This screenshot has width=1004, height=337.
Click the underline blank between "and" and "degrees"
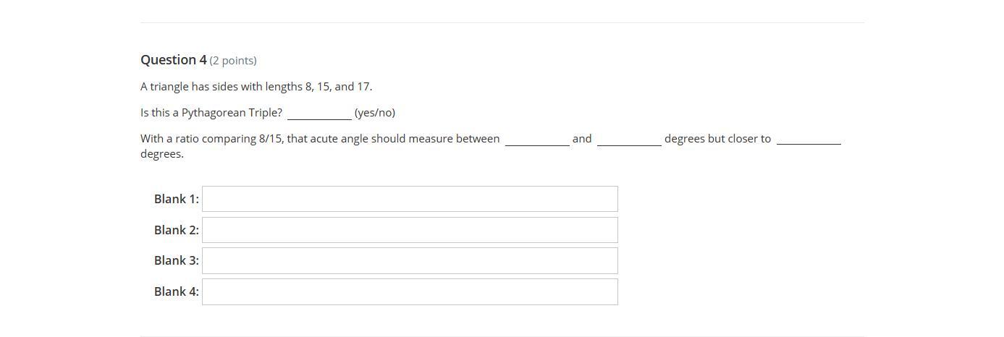629,142
